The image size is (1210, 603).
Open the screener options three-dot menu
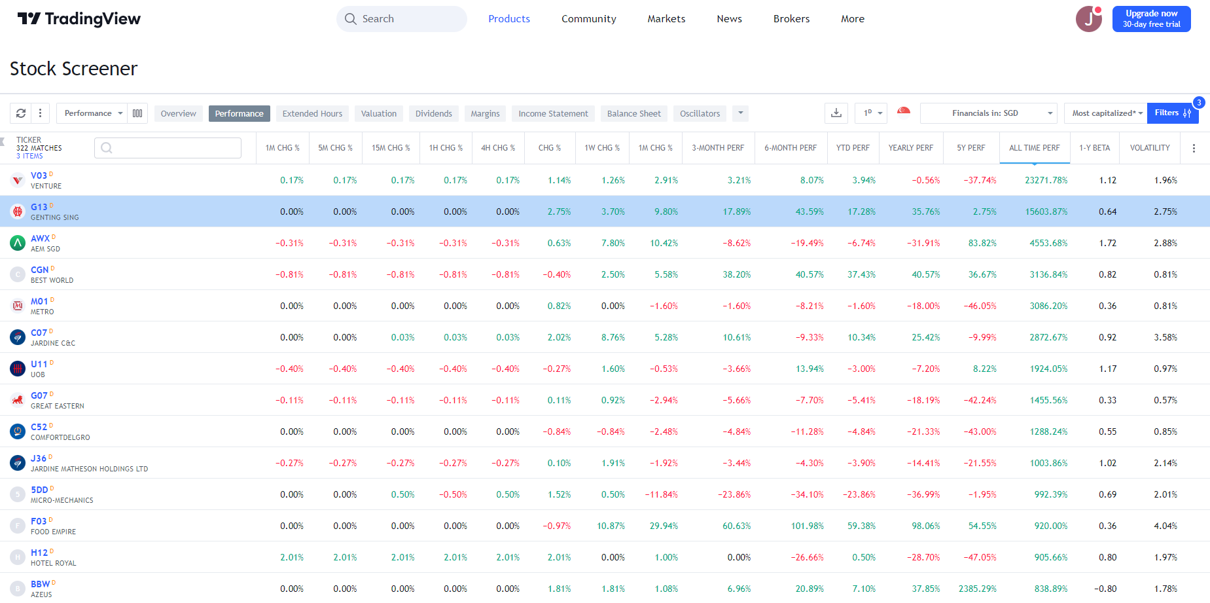point(40,113)
